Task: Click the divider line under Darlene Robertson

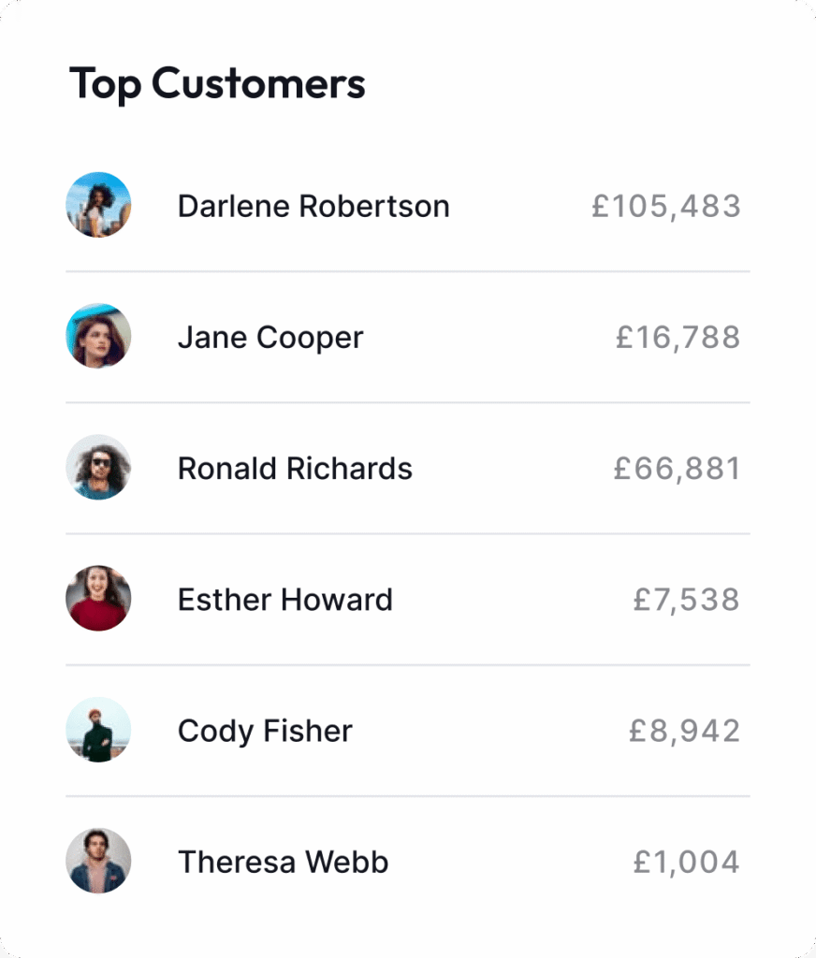Action: 407,272
